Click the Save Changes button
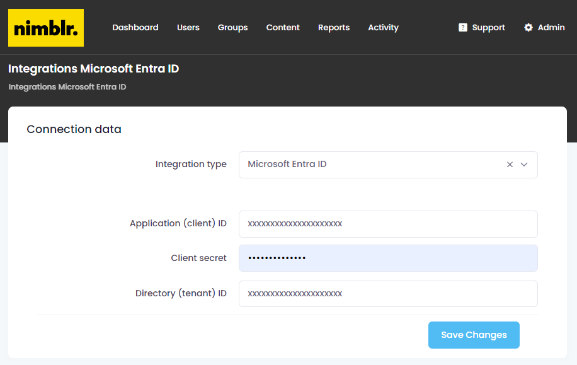The width and height of the screenshot is (577, 365). (x=474, y=335)
